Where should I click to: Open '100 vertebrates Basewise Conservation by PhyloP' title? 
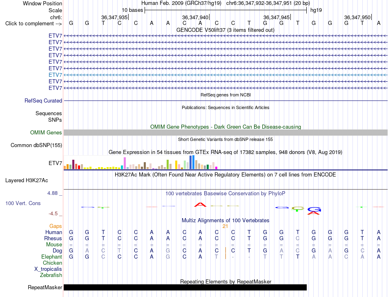[x=225, y=194]
